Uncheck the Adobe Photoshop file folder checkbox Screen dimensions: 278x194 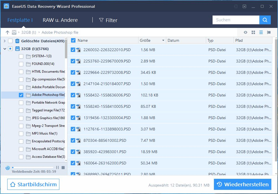21,95
